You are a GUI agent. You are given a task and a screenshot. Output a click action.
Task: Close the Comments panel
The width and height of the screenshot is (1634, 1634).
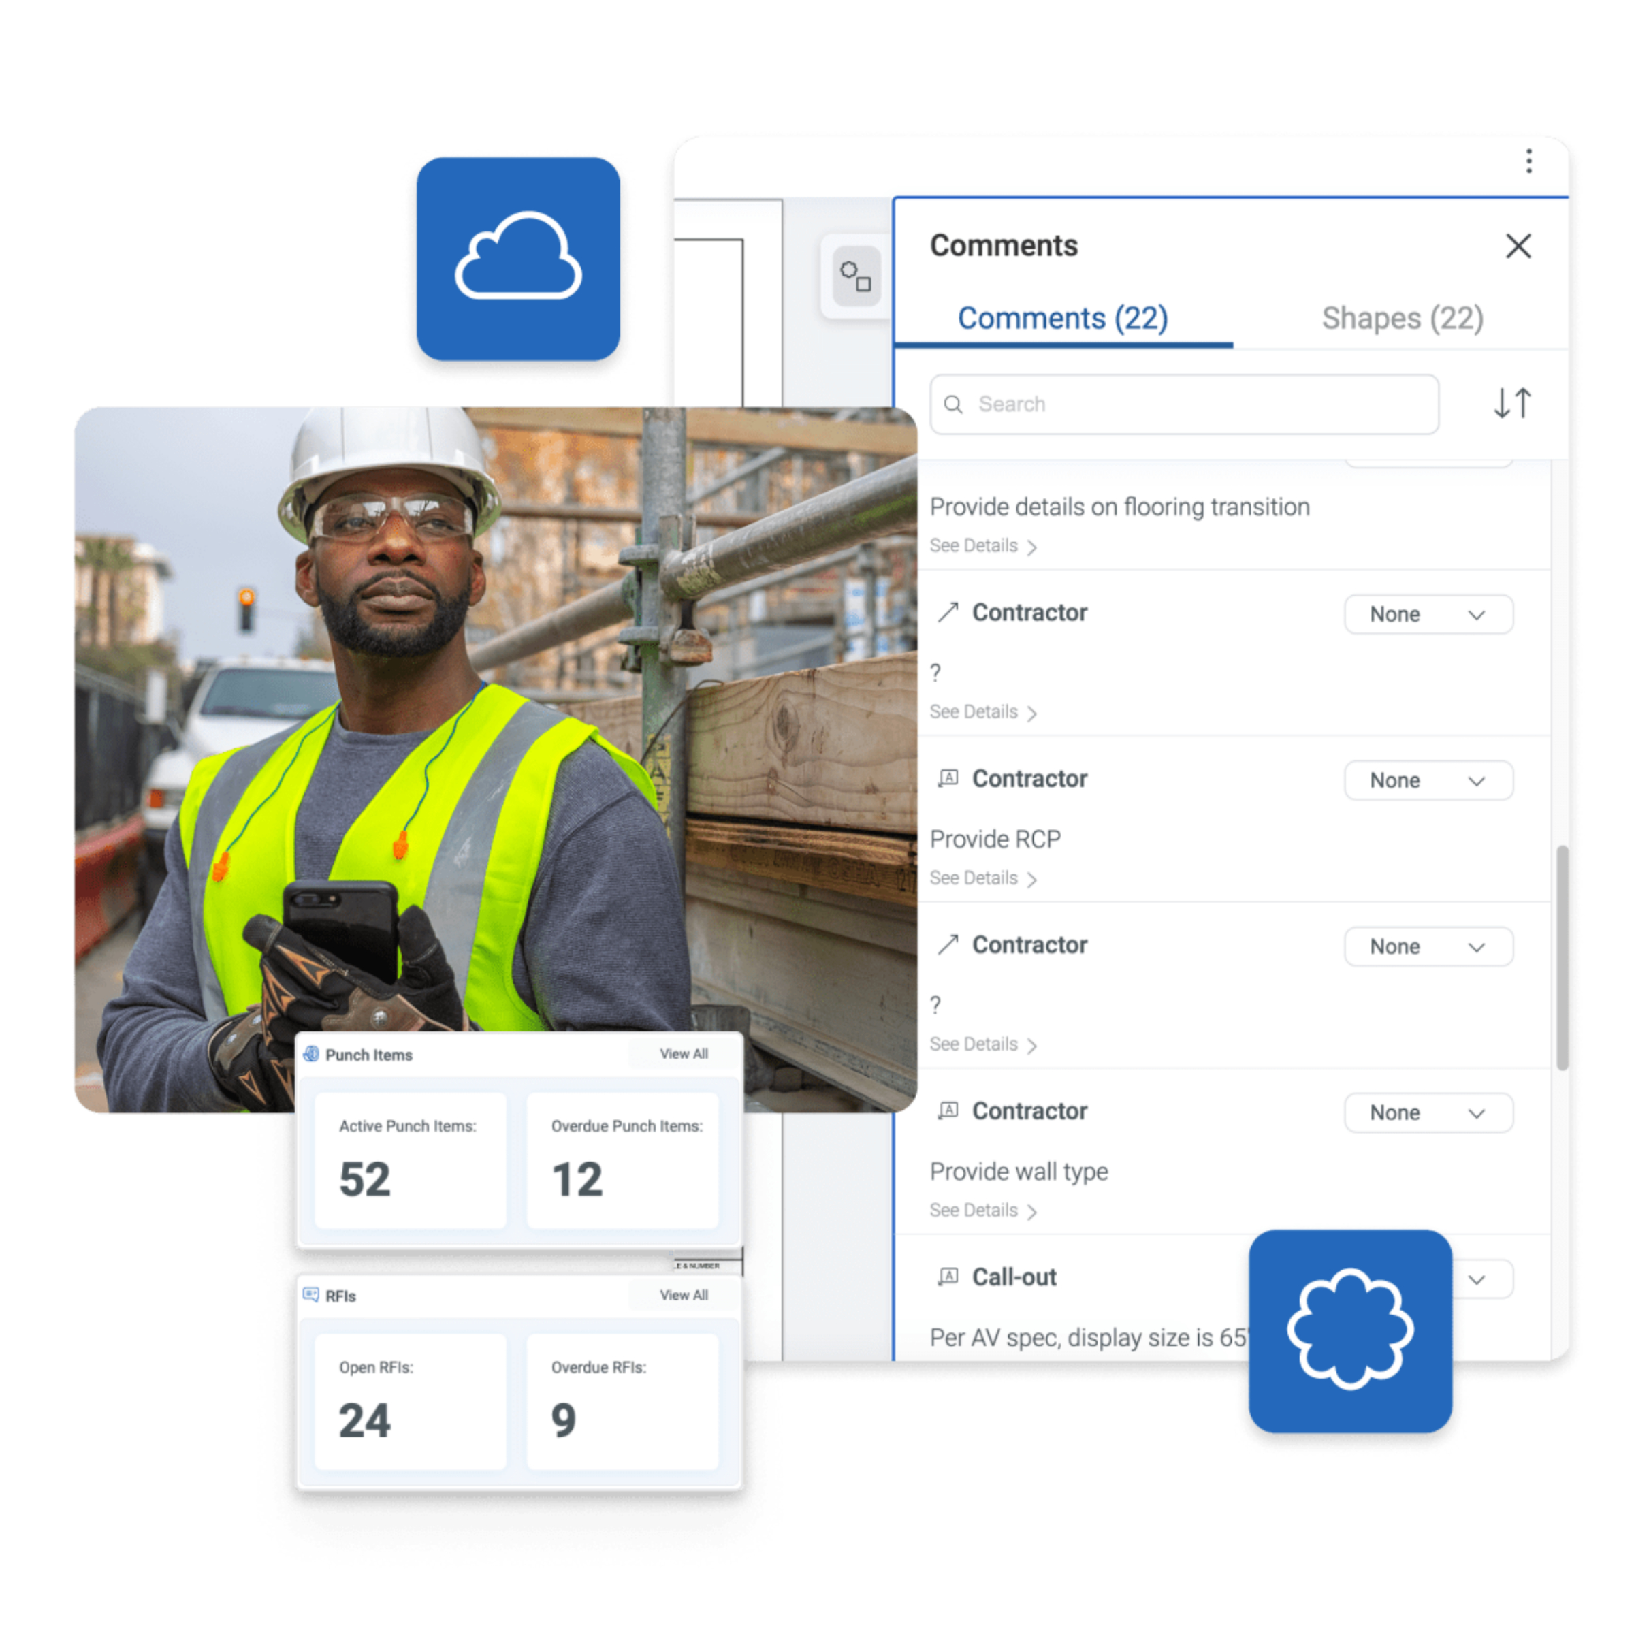pos(1518,246)
